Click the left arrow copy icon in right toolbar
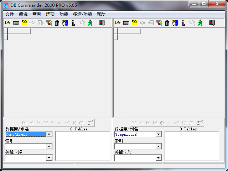 pos(142,23)
